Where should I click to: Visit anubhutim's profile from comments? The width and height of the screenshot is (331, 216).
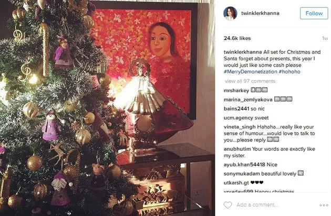(237, 149)
